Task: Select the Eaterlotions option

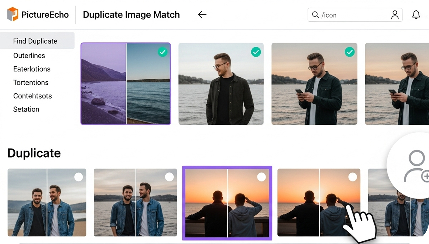Action: coord(32,69)
